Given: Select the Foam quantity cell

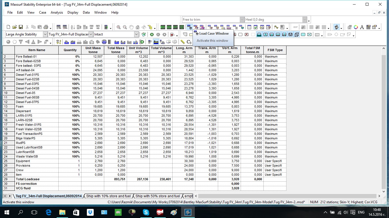Looking at the screenshot, I should click(x=70, y=106).
